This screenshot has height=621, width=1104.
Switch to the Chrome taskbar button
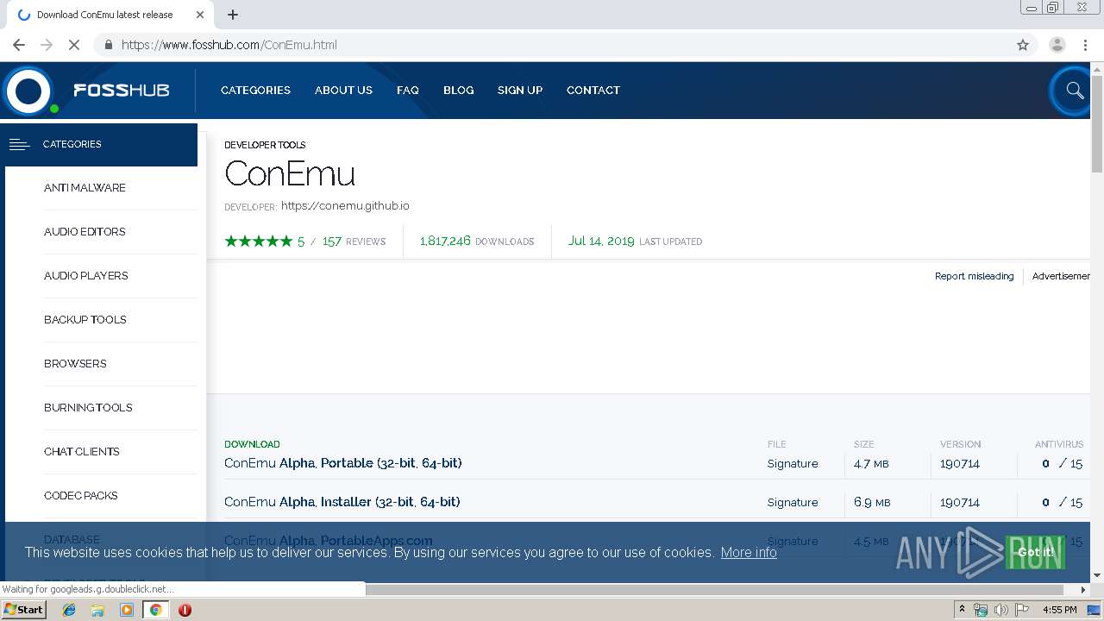point(155,610)
